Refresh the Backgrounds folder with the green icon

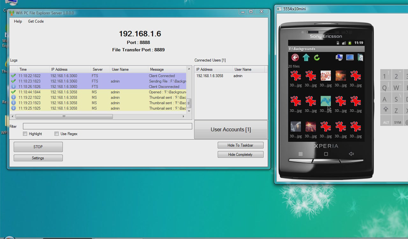click(x=317, y=57)
